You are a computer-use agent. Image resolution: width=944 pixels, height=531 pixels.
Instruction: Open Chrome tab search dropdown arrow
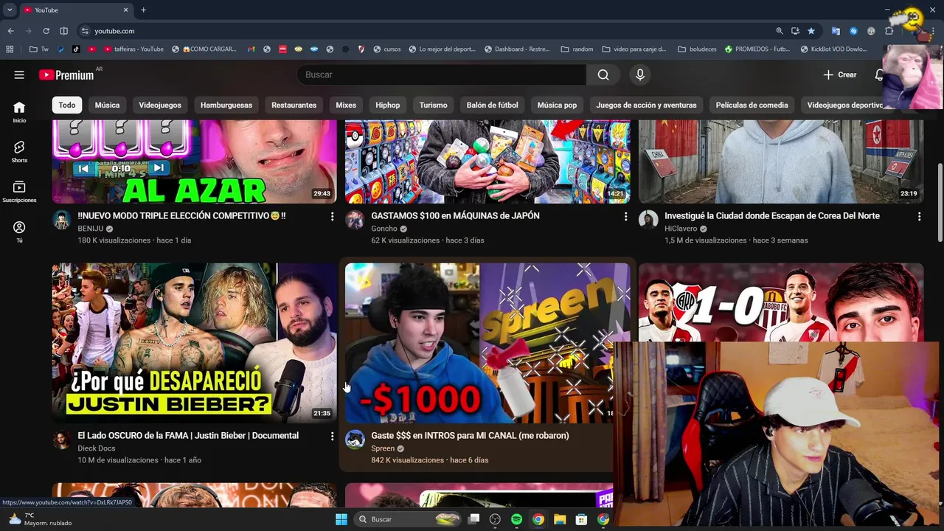[x=10, y=10]
